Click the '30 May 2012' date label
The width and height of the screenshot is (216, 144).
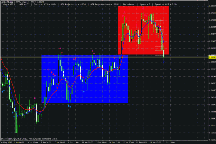pyautogui.click(x=6, y=142)
